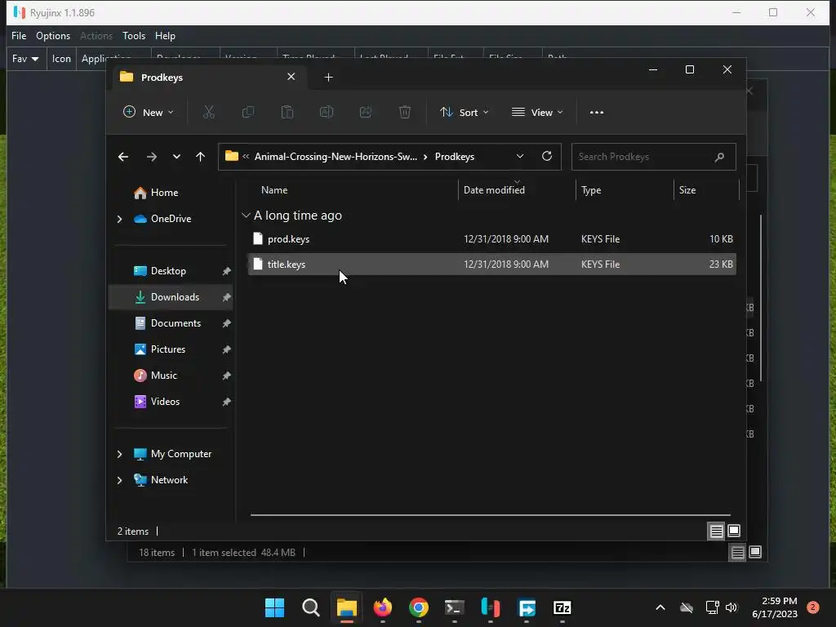Show hidden system tray icons
The height and width of the screenshot is (627, 836).
tap(660, 607)
